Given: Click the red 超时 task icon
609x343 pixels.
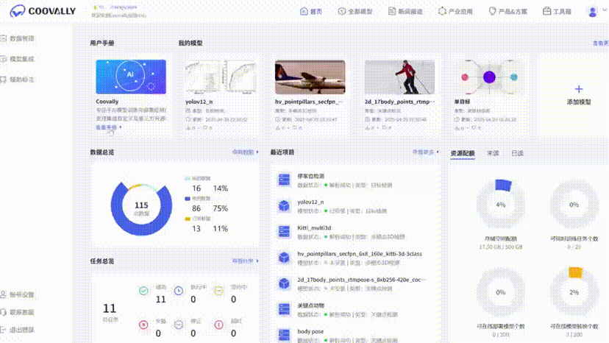Looking at the screenshot, I should pyautogui.click(x=218, y=325).
